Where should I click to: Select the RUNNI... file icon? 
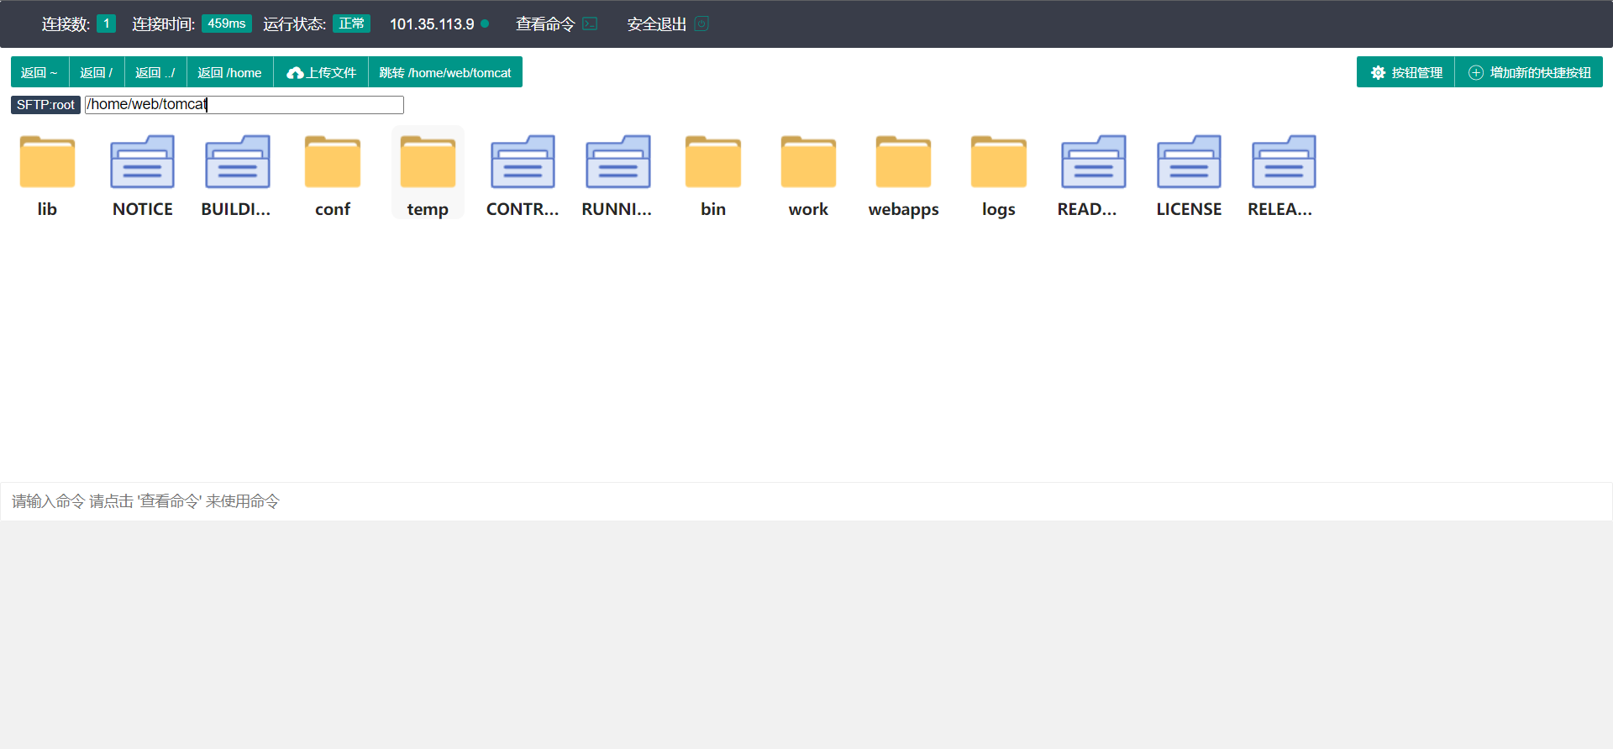tap(618, 161)
